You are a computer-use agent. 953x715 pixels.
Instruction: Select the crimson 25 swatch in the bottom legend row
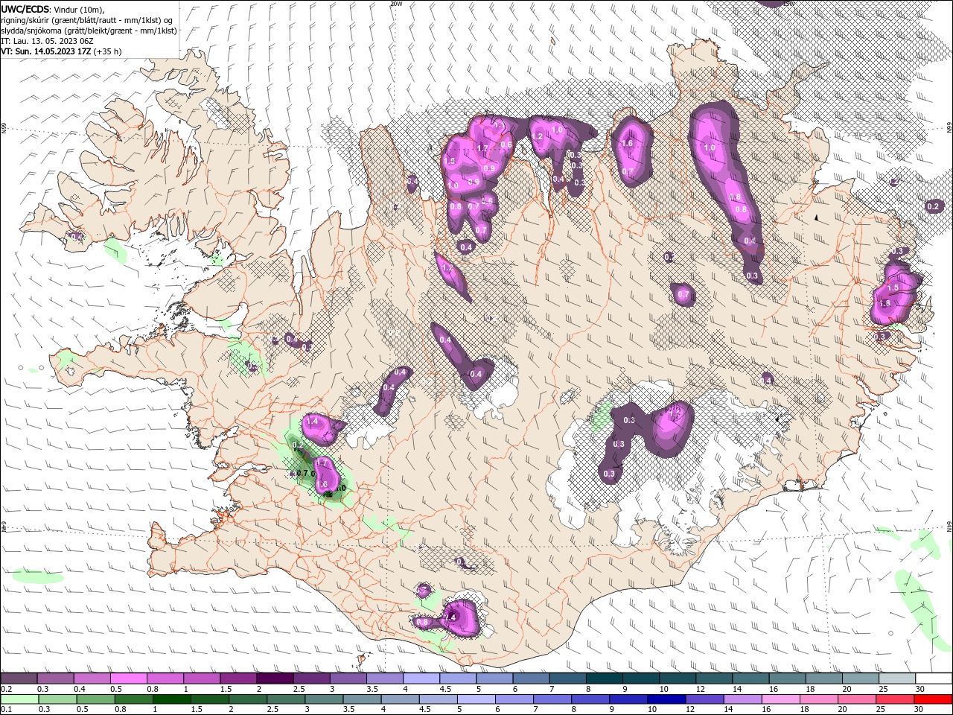tap(895, 699)
